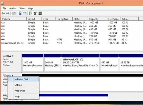Select the volume icon in the 7.00 GB row
The width and height of the screenshot is (143, 105).
3,36
